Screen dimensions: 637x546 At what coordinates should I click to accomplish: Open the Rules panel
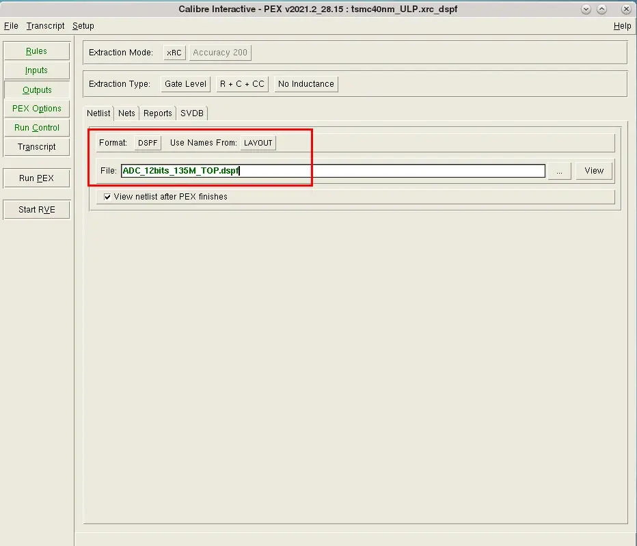36,51
